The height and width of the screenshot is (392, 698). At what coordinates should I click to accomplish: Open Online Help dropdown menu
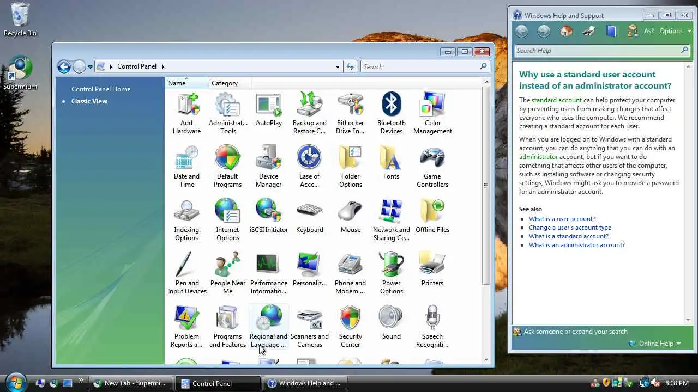pyautogui.click(x=655, y=344)
